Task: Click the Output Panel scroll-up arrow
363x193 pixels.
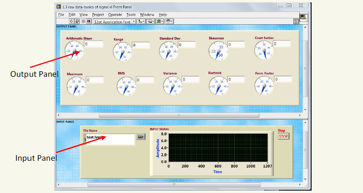Action: tap(305, 27)
